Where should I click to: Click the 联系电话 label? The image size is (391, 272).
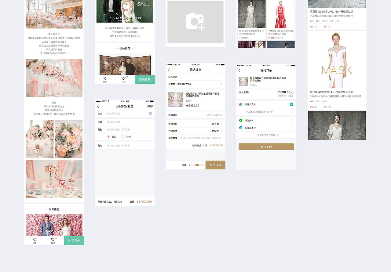(173, 77)
